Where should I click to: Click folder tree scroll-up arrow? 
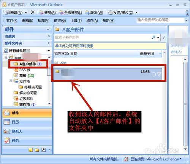tap(49, 57)
